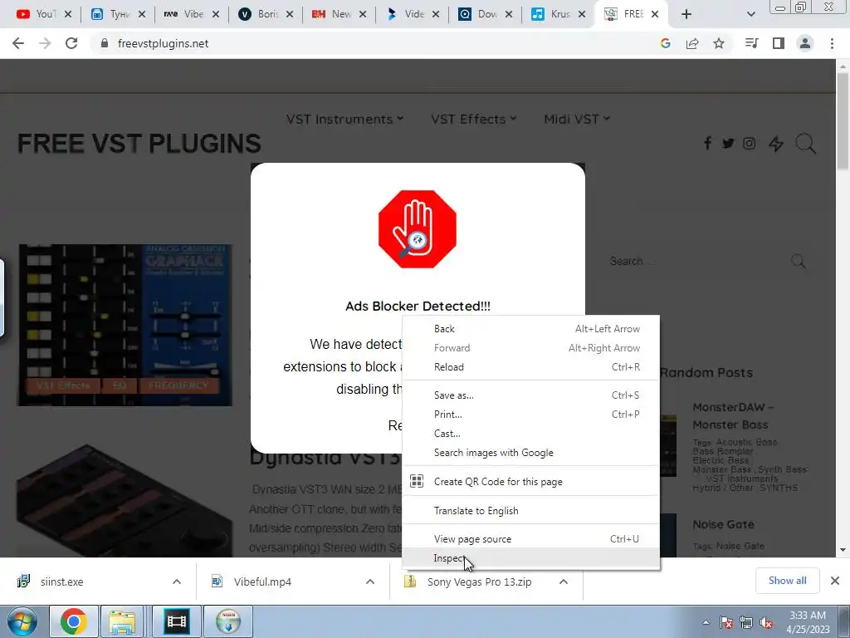Open the Instagram icon on site header

tap(750, 143)
